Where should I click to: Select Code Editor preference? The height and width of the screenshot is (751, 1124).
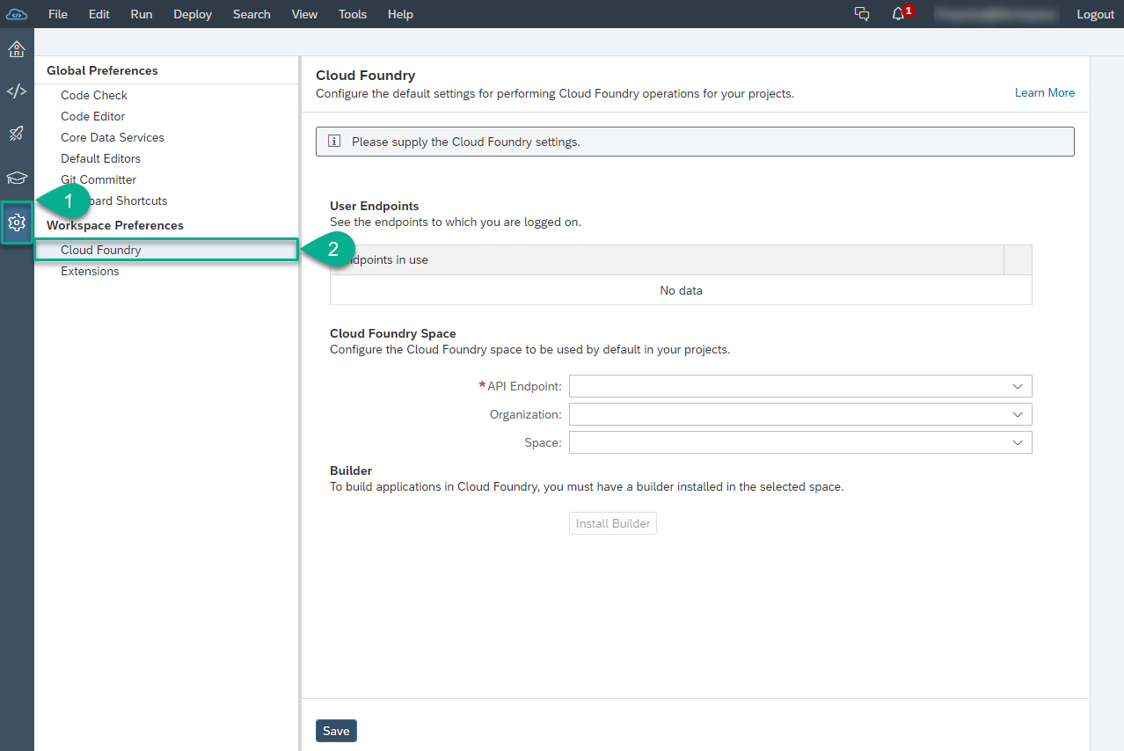[x=93, y=116]
